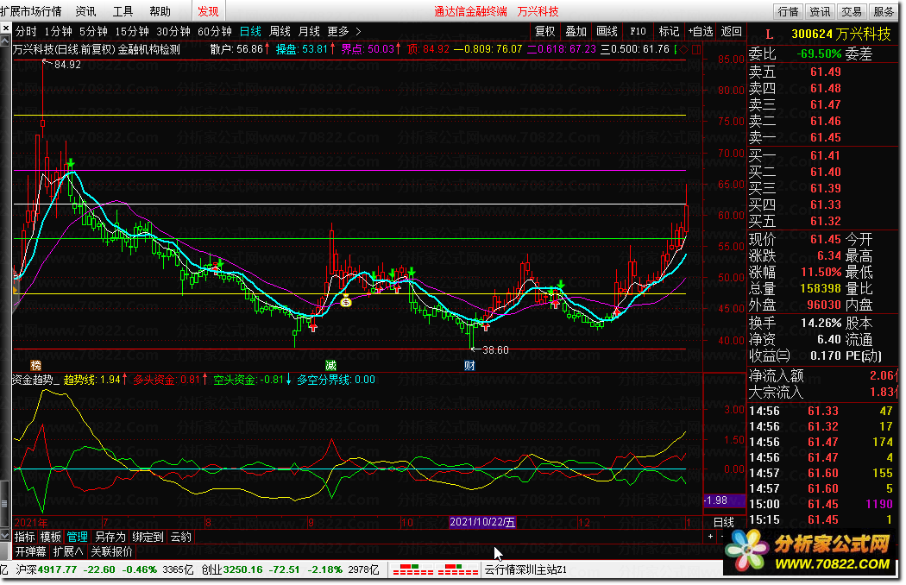
Task: Click the 榜 marker on the chart
Action: [36, 365]
